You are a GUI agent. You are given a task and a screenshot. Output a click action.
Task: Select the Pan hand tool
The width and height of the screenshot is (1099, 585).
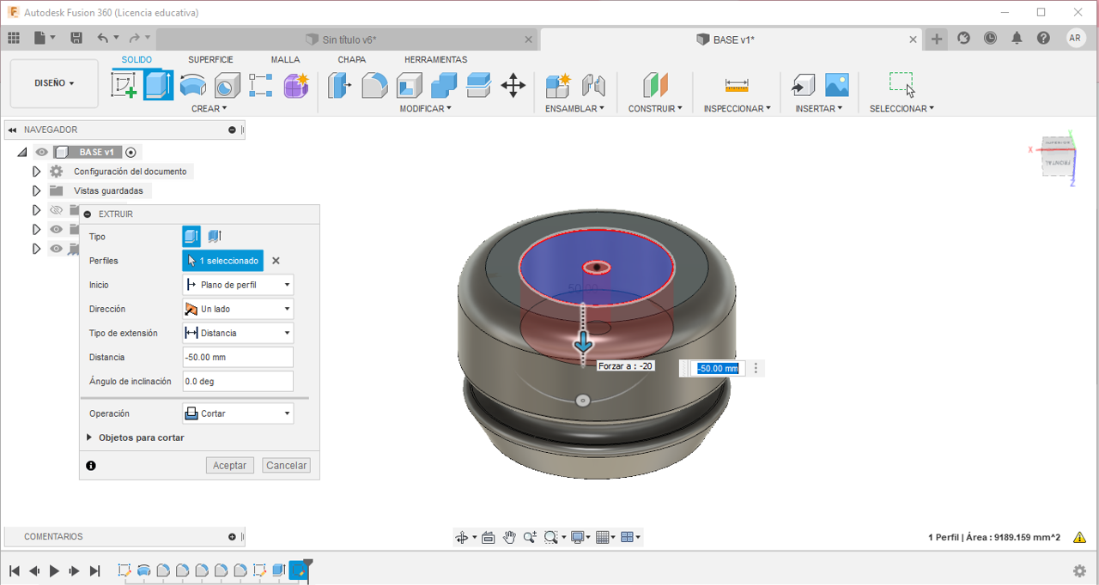(509, 537)
